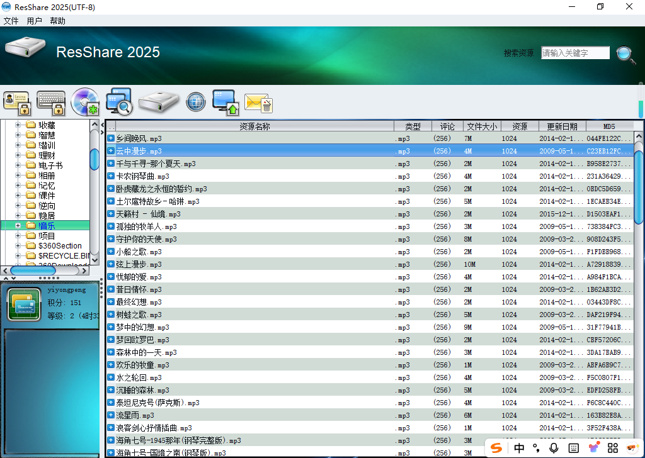Expand the $360Section folder node
Viewport: 645px width, 458px height.
tap(18, 246)
